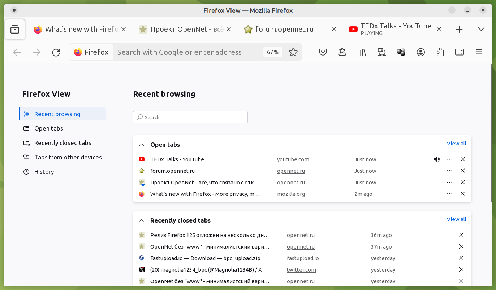
Task: Select History in the Firefox View sidebar
Action: [x=44, y=172]
